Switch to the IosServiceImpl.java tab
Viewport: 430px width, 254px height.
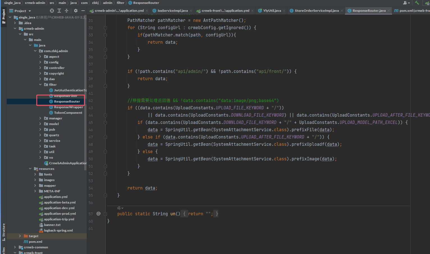pos(172,11)
